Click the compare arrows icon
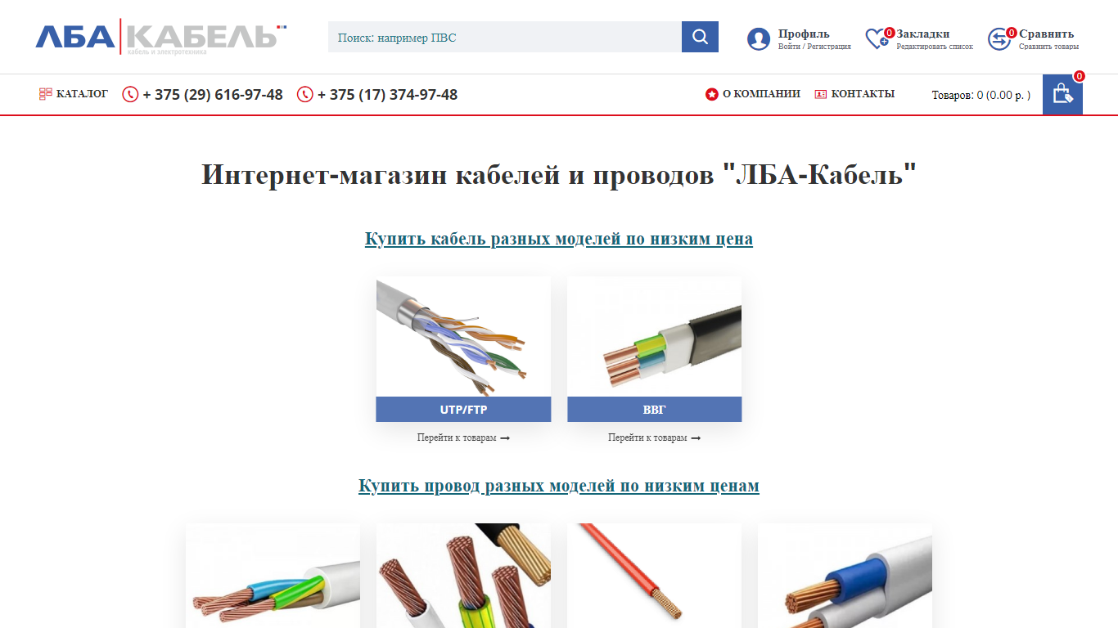Viewport: 1118px width, 628px height. 999,39
